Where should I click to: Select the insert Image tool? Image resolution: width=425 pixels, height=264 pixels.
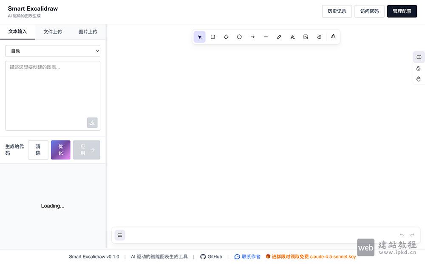pyautogui.click(x=306, y=37)
